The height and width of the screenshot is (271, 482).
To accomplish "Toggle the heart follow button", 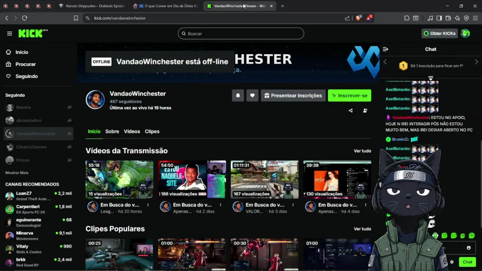I will click(252, 96).
